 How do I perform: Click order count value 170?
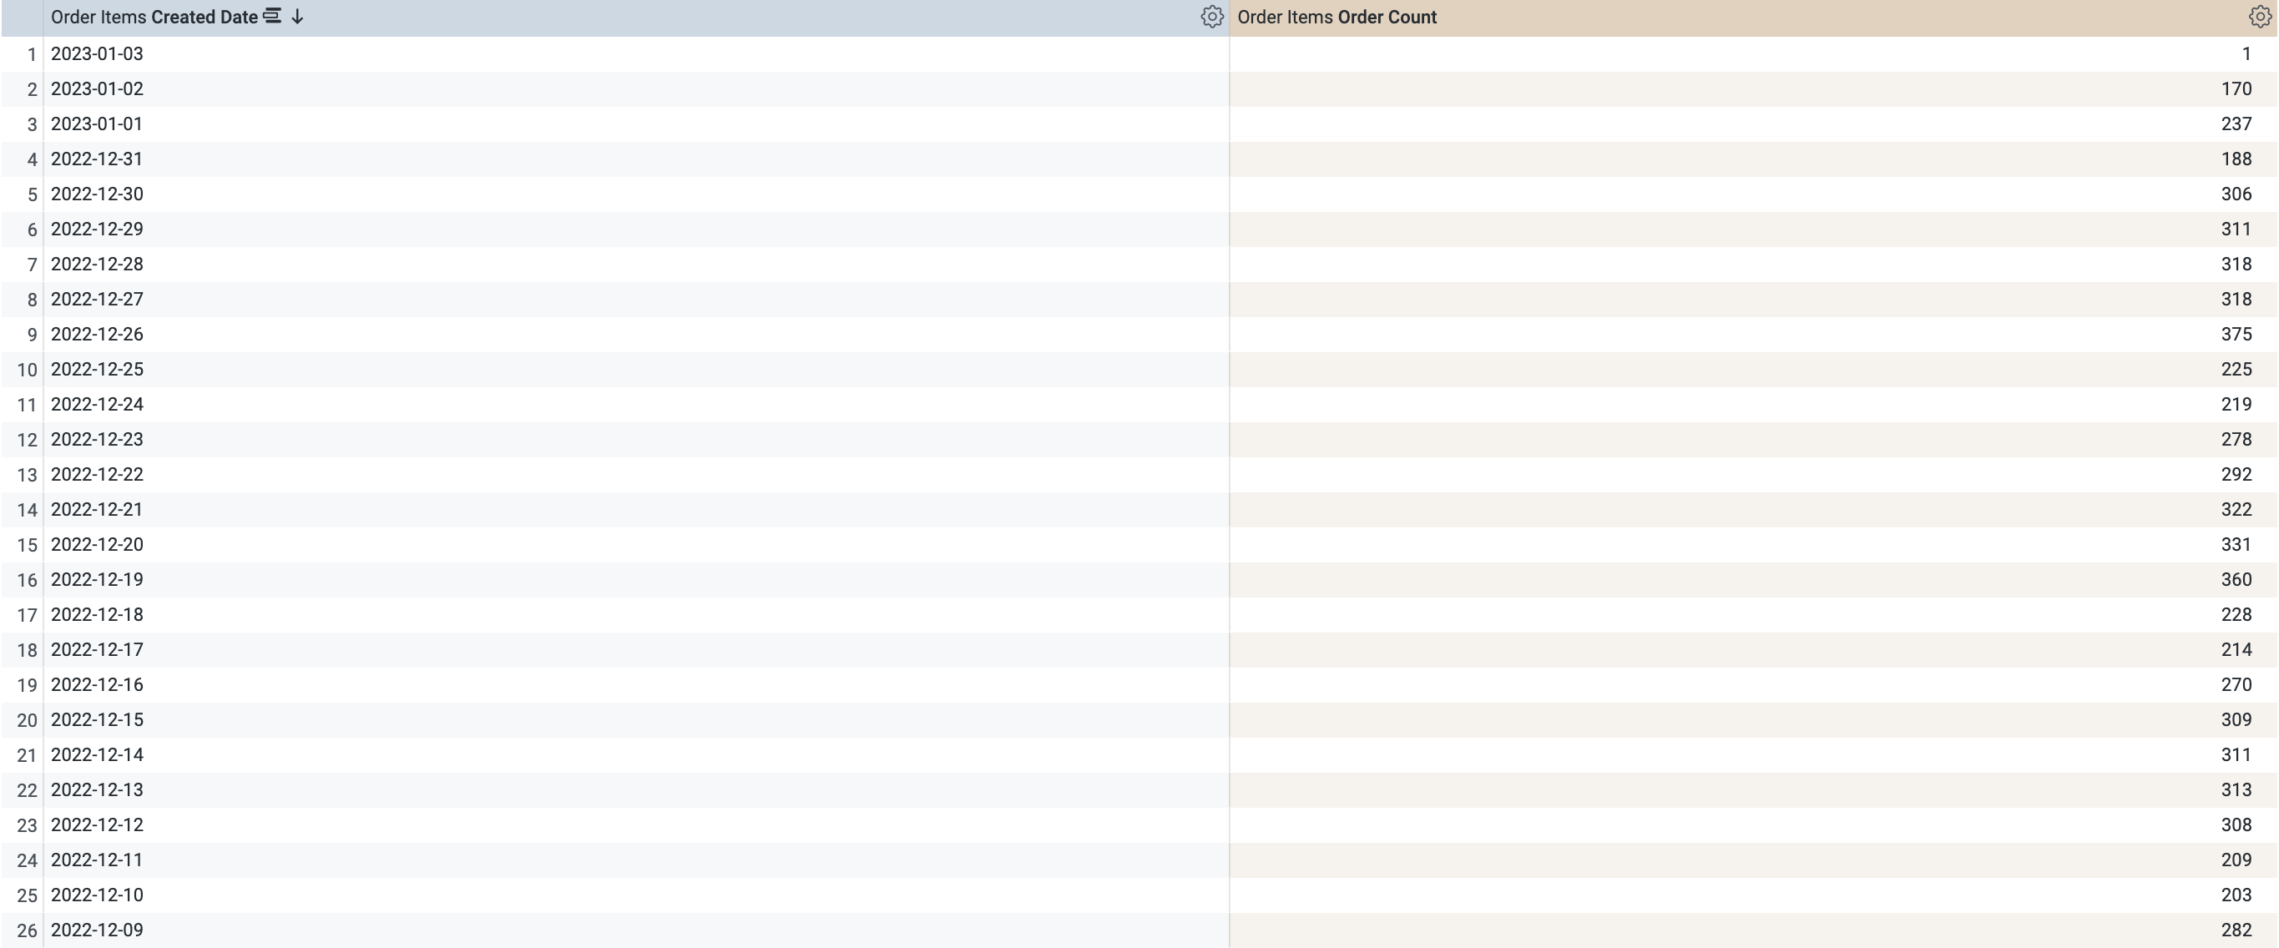coord(2236,89)
